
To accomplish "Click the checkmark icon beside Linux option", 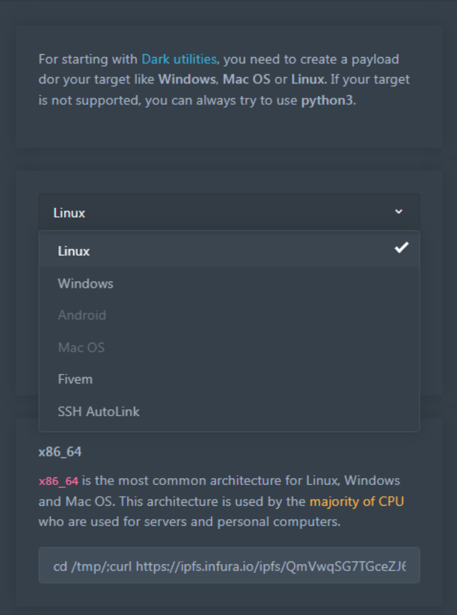I will 401,248.
